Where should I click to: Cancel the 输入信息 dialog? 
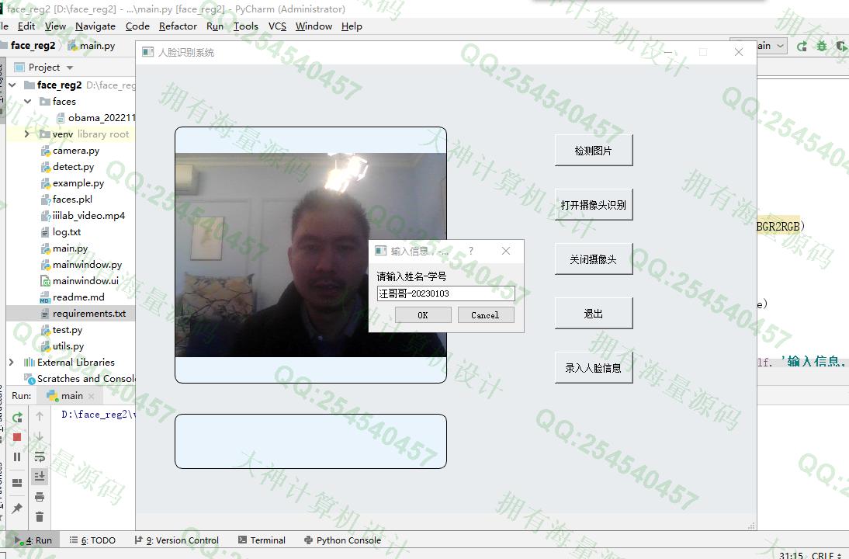pos(486,315)
